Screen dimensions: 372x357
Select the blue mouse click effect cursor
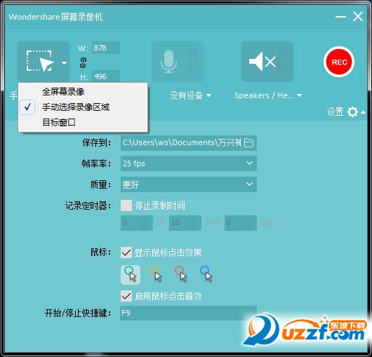pos(206,274)
